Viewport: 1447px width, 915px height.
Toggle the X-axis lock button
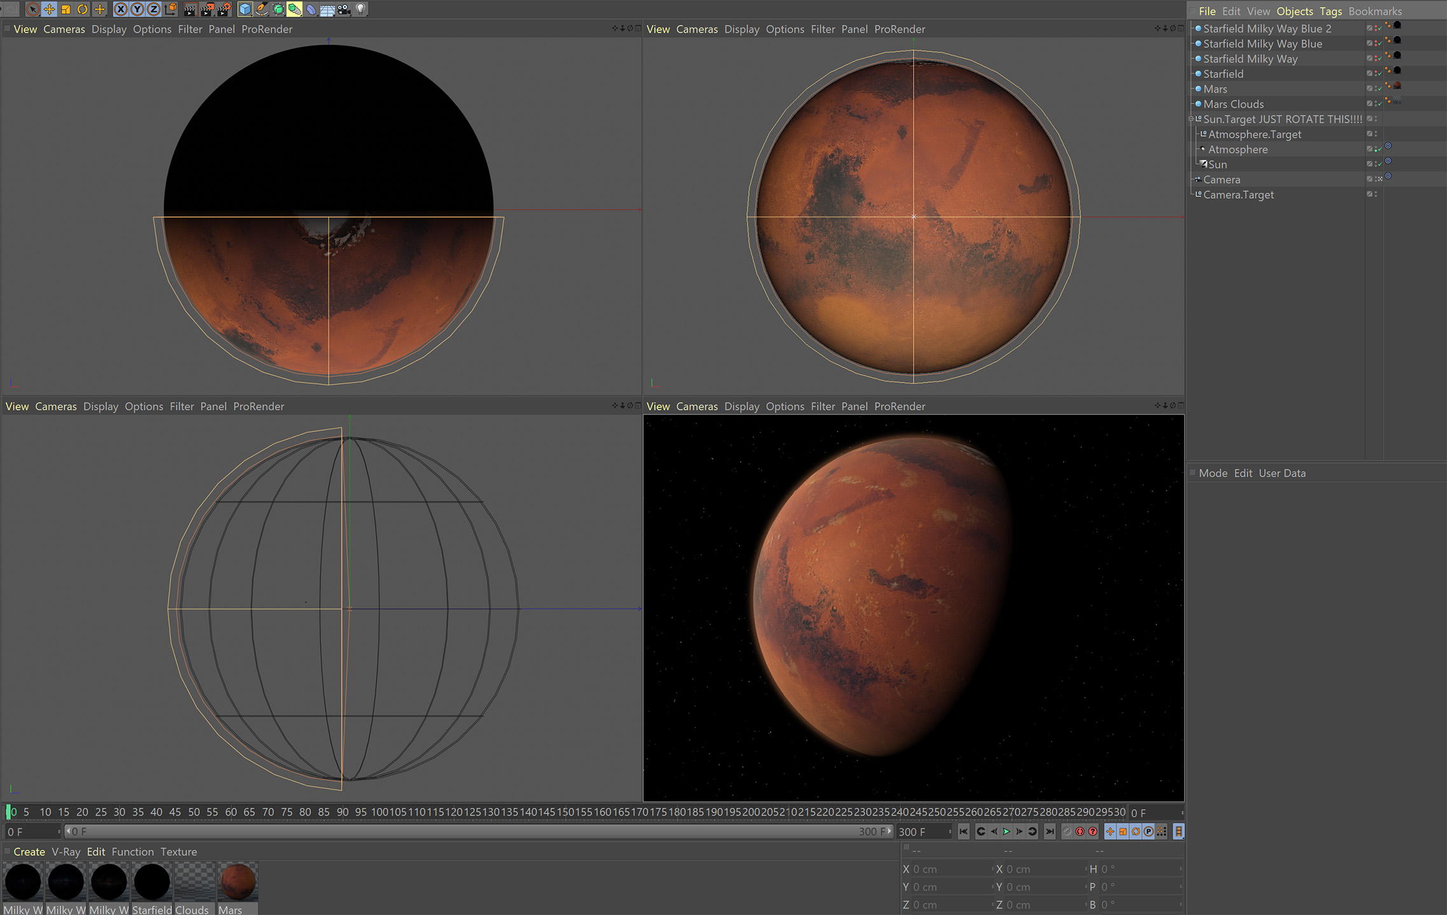click(120, 10)
